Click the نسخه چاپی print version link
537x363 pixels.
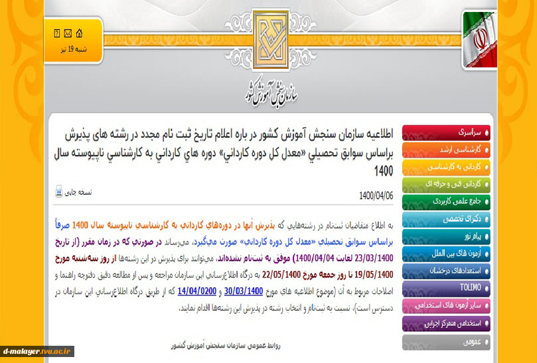78,192
